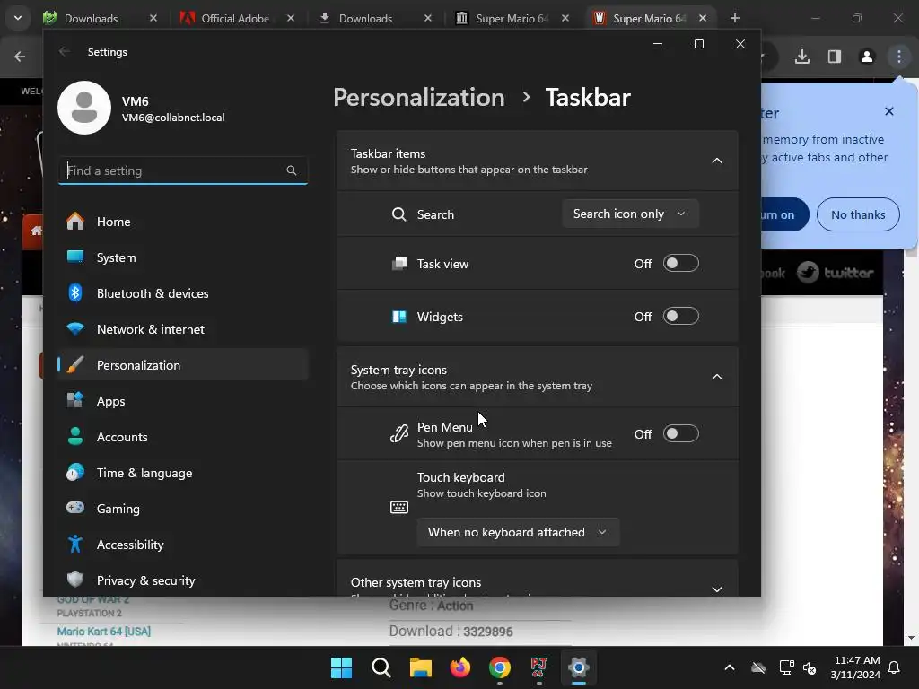Go back using Settings back arrow
This screenshot has height=689, width=919.
65,51
